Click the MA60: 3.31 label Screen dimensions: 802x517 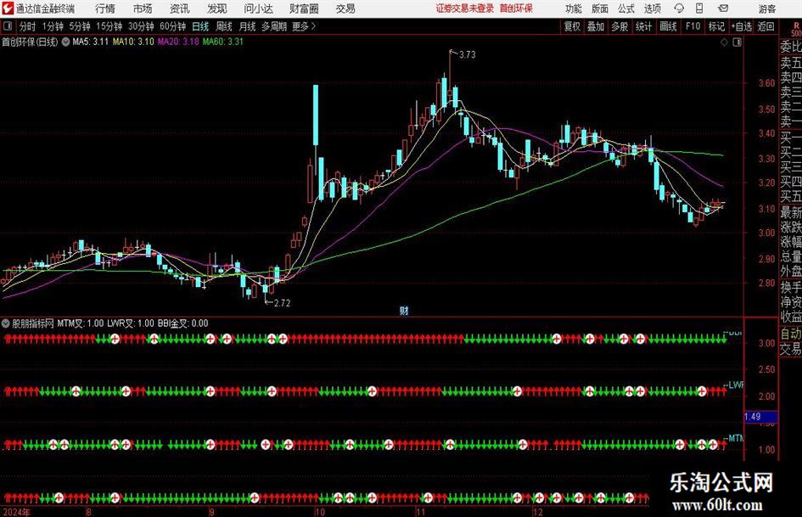223,42
